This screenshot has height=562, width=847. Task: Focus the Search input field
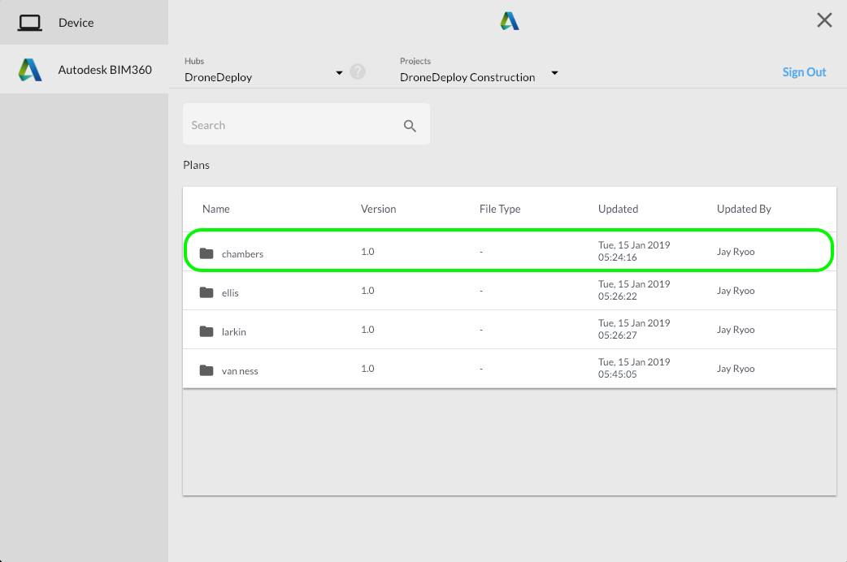tap(306, 124)
